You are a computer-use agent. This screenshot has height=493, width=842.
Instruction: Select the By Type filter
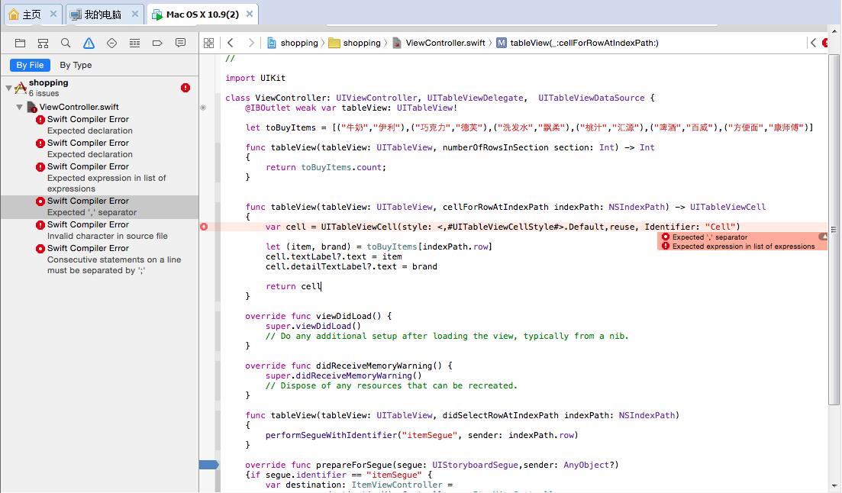pos(76,65)
